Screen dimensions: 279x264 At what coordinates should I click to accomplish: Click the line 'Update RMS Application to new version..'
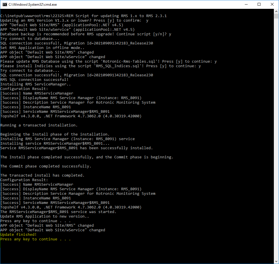coord(44,216)
